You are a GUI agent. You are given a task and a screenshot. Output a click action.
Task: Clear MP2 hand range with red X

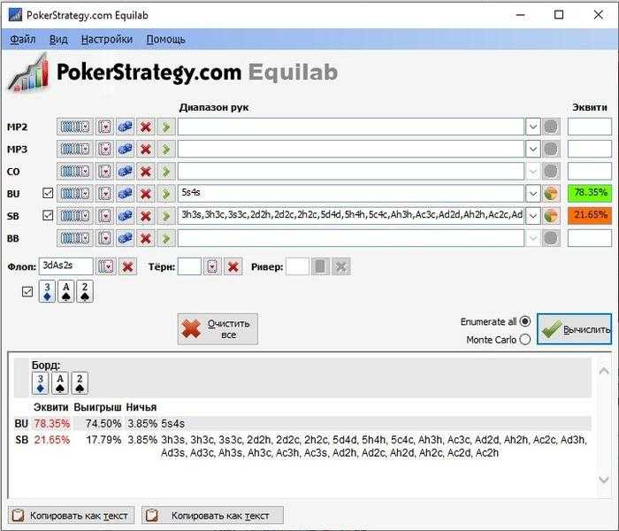146,127
